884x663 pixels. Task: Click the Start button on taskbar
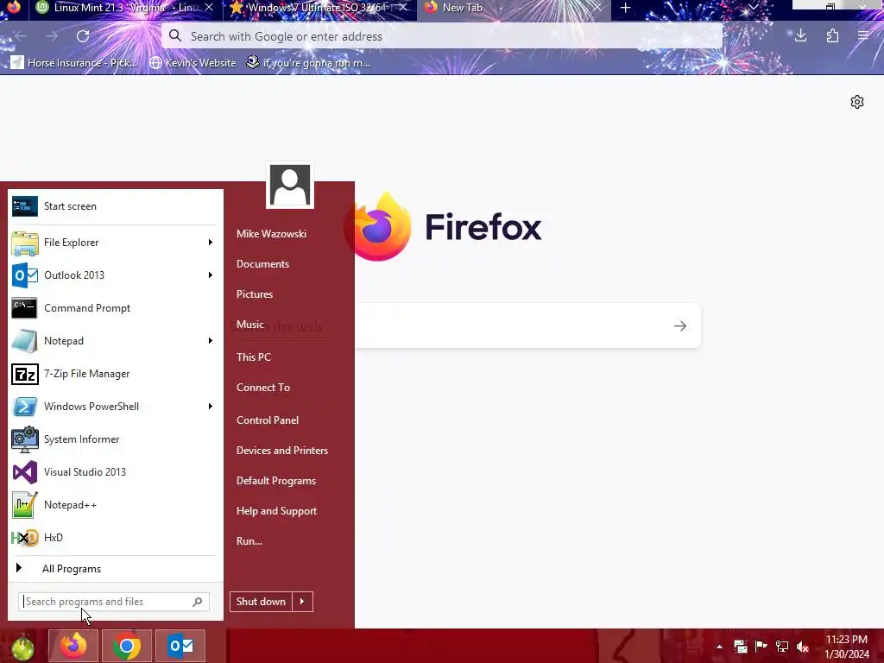pos(22,647)
